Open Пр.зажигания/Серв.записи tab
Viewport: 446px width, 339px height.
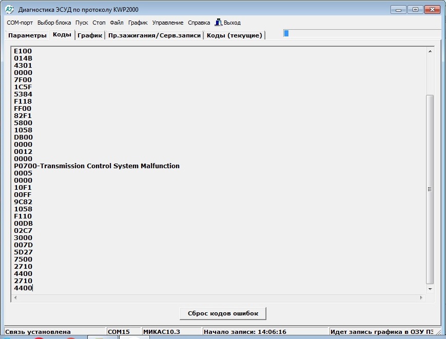[154, 35]
